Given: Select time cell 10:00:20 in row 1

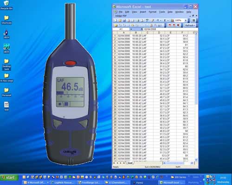Looking at the screenshot, I should 136,36.
